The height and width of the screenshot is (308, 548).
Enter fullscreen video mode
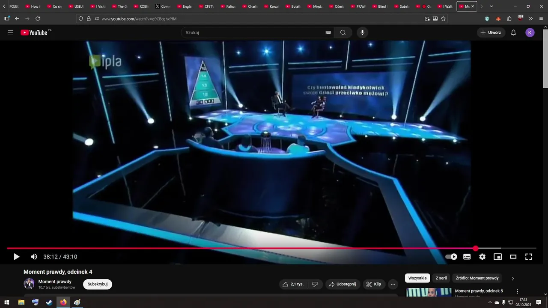(x=529, y=257)
